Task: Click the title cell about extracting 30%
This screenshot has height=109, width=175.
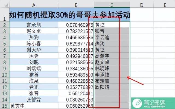Action: pos(70,15)
